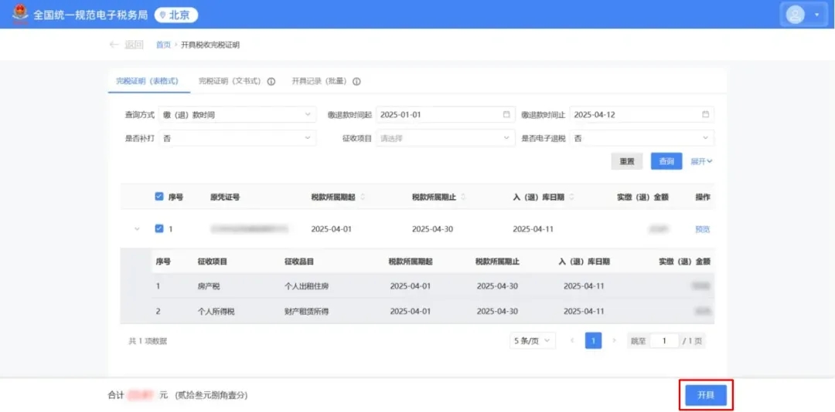The image size is (835, 412).
Task: Click the 跳至 page number input
Action: [663, 340]
